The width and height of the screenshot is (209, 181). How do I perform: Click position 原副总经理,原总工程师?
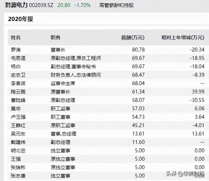tap(76, 58)
